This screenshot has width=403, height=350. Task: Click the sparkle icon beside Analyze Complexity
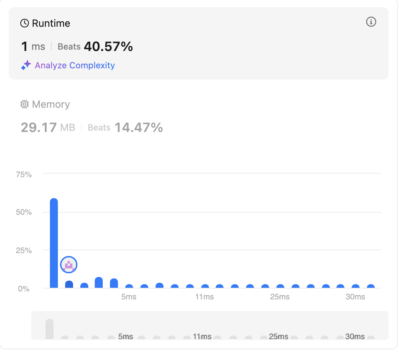(26, 65)
